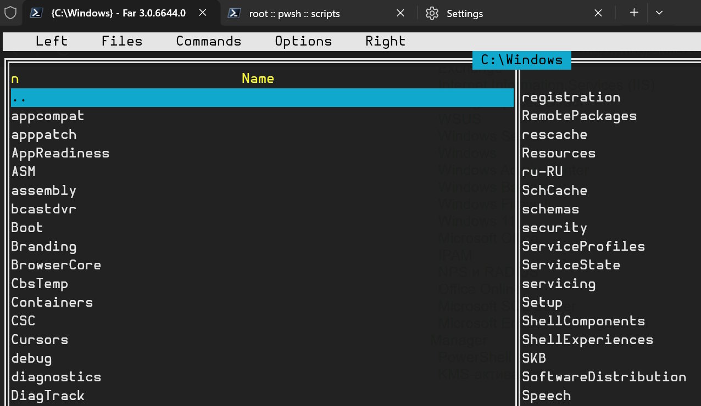Close the root pwsh scripts tab
This screenshot has width=701, height=406.
coord(400,13)
